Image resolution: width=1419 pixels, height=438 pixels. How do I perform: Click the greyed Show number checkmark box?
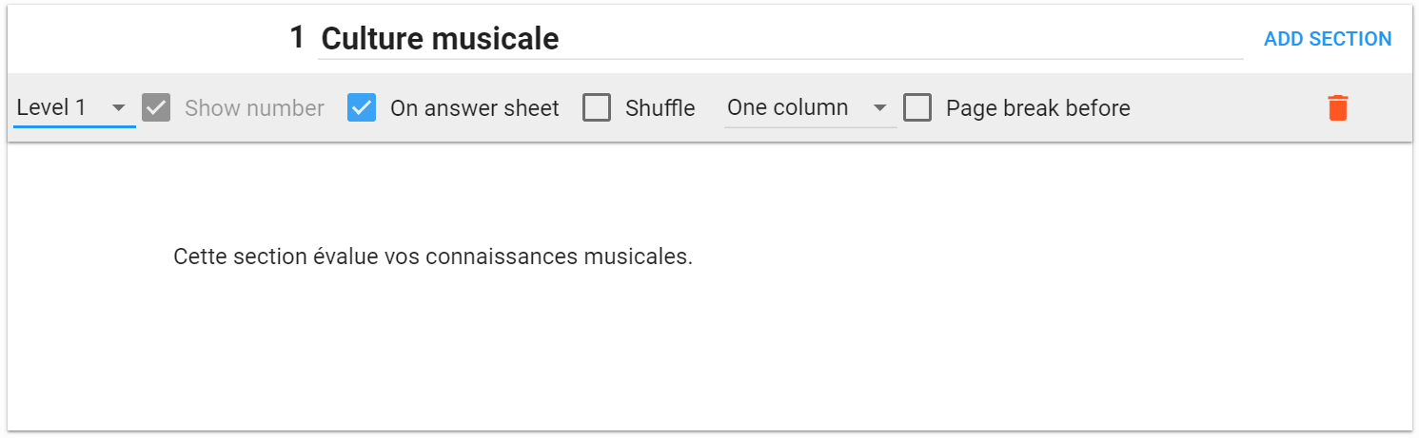(156, 108)
